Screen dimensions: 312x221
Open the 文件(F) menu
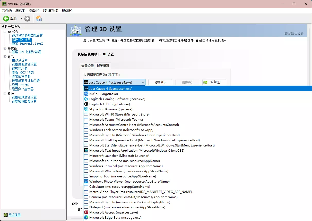point(7,11)
